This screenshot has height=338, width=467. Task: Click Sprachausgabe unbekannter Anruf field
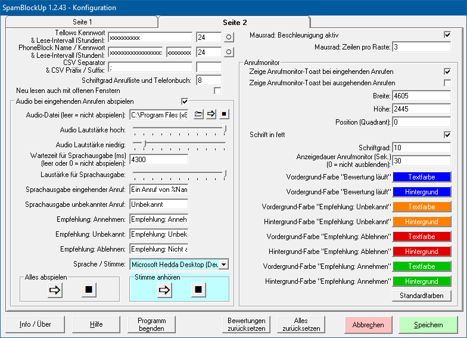coord(159,204)
